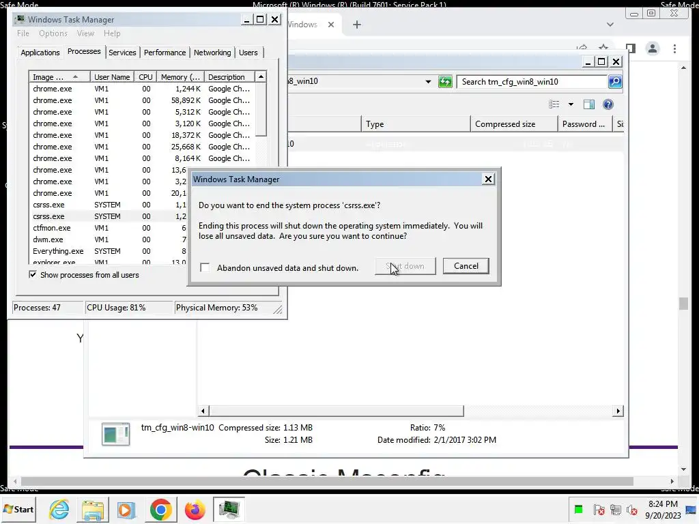Switch to the Applications tab

pyautogui.click(x=40, y=53)
